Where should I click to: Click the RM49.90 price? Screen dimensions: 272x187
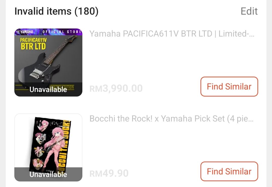(x=109, y=173)
